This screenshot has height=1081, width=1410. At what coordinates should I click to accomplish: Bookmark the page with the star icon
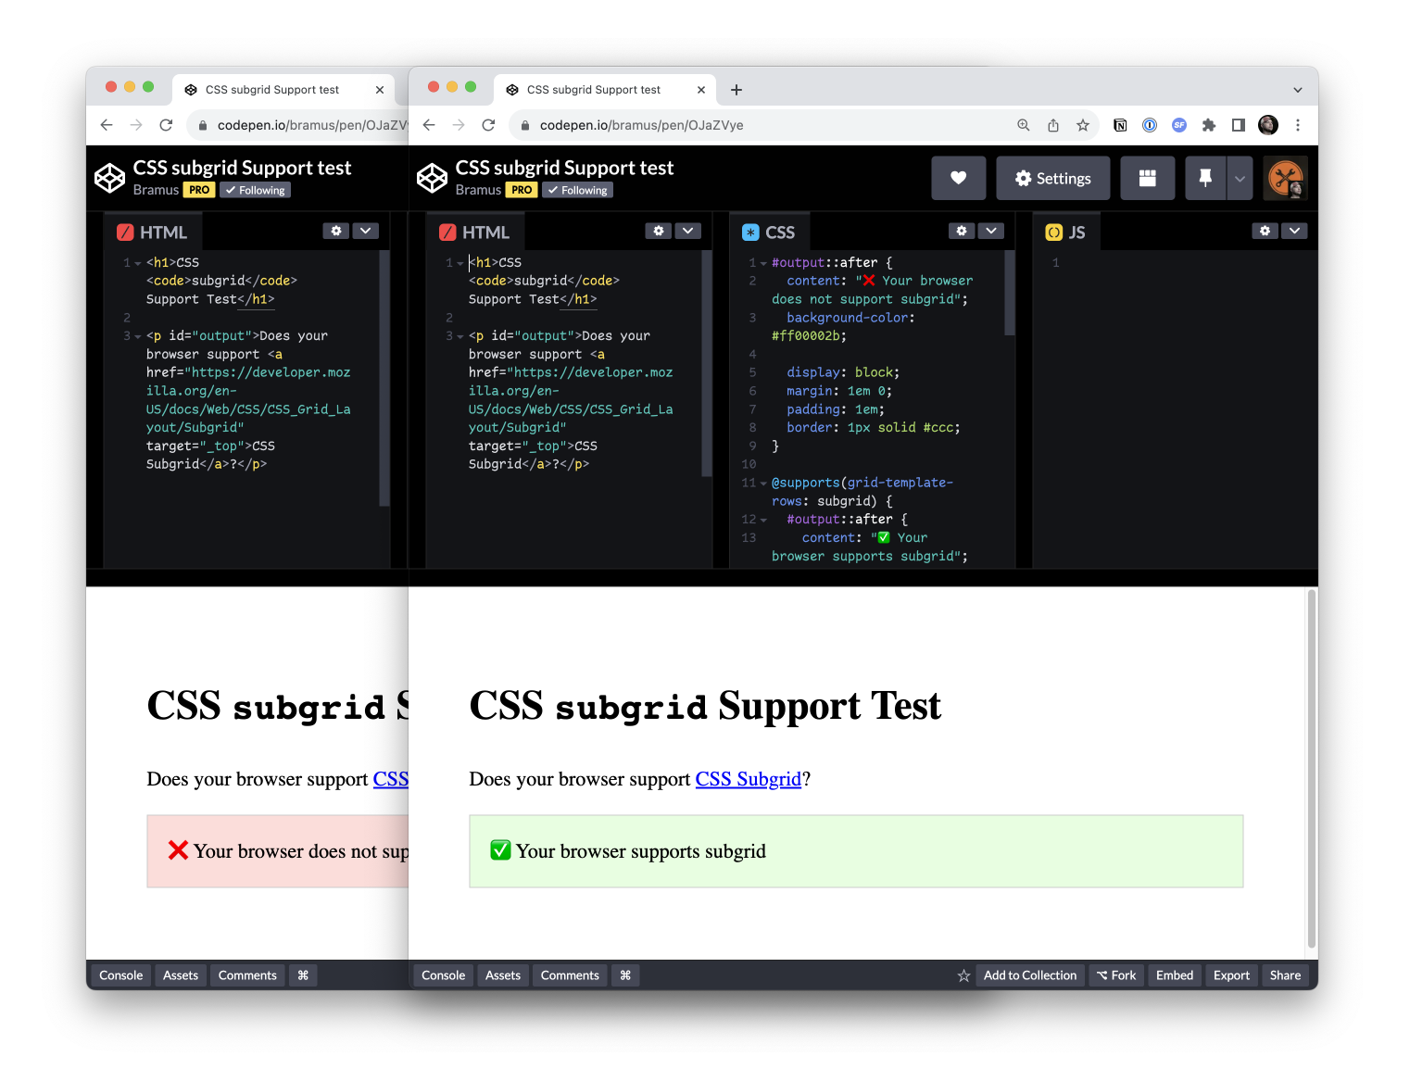point(1083,125)
